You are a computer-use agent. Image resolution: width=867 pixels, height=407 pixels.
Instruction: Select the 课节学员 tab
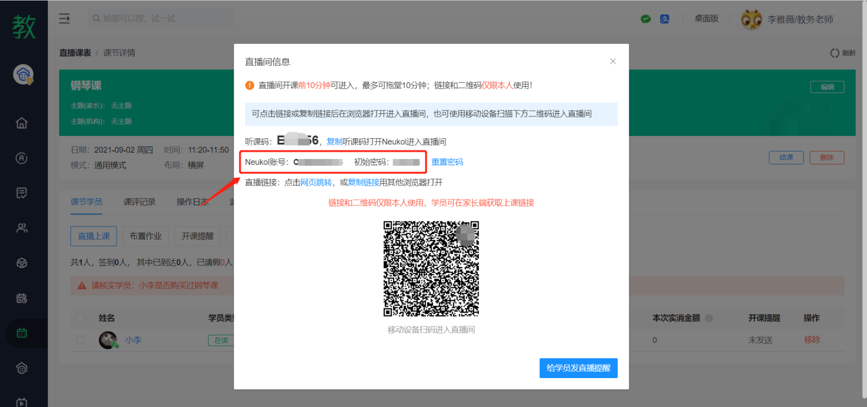coord(87,202)
